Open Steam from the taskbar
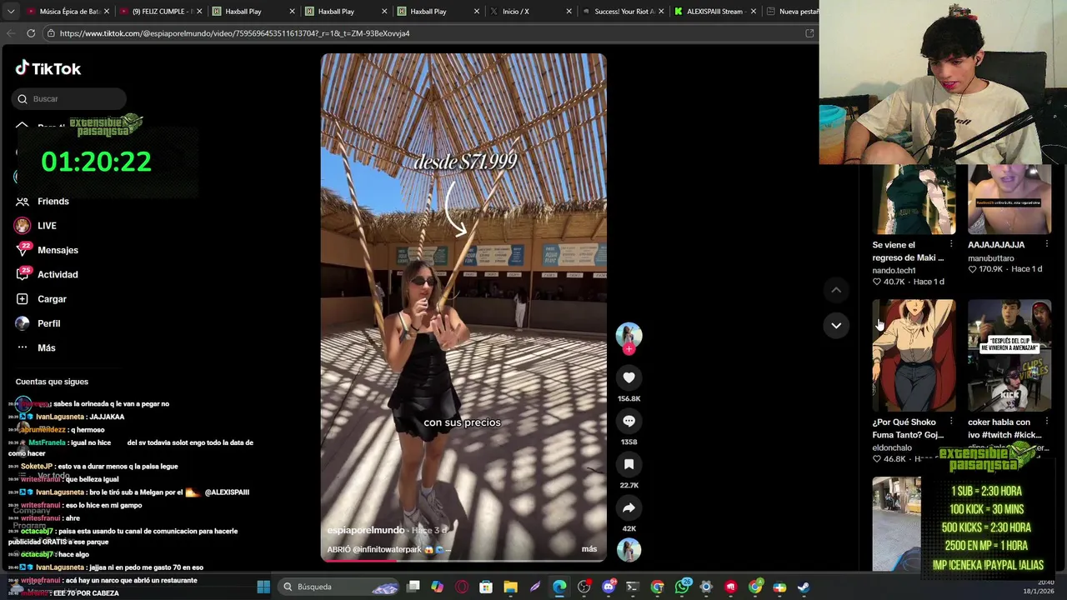Screen dimensions: 1067x600 (x=804, y=587)
